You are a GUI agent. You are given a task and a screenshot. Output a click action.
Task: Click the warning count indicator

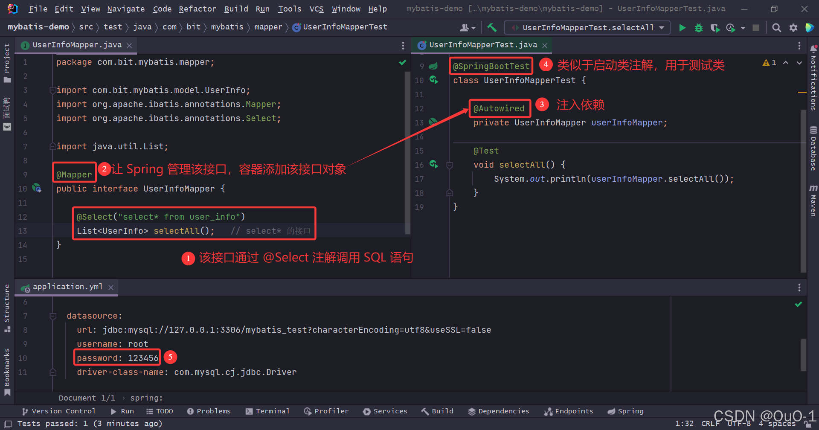coord(770,63)
